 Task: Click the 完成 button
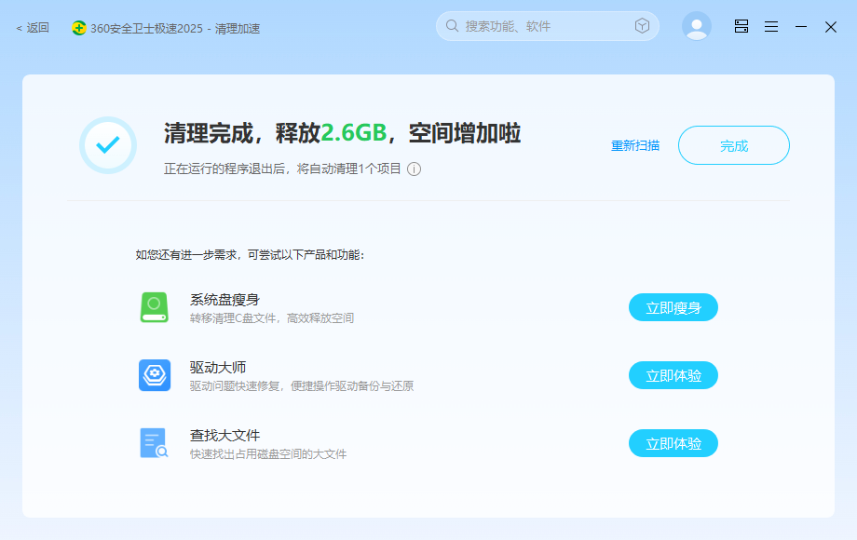tap(733, 145)
